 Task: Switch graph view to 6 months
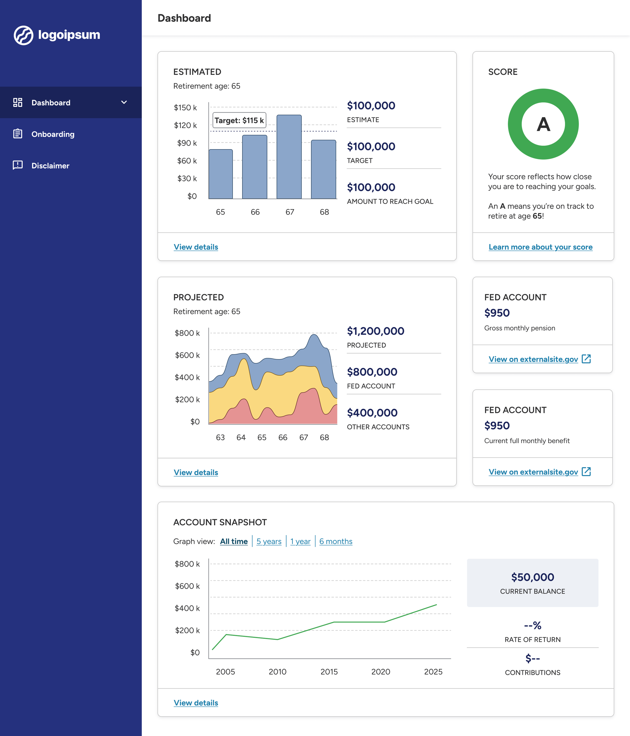click(335, 541)
